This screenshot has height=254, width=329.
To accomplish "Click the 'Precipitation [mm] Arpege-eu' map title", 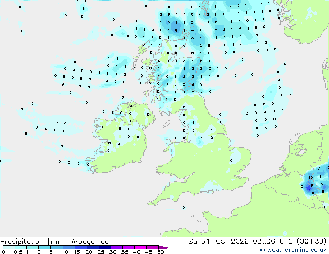I will (x=54, y=242).
